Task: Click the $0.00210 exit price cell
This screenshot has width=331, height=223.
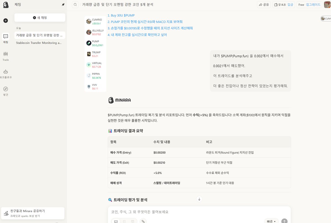Action: pos(159,163)
